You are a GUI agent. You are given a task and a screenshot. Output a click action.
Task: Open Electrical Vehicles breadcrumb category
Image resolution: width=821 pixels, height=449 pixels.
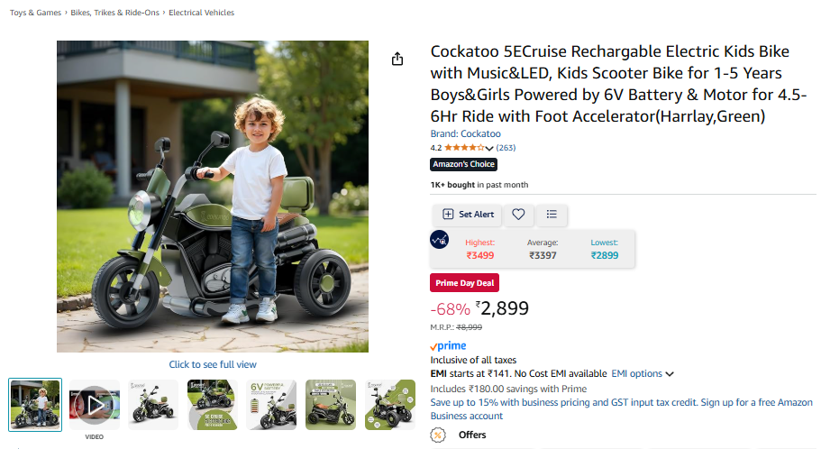pyautogui.click(x=201, y=13)
